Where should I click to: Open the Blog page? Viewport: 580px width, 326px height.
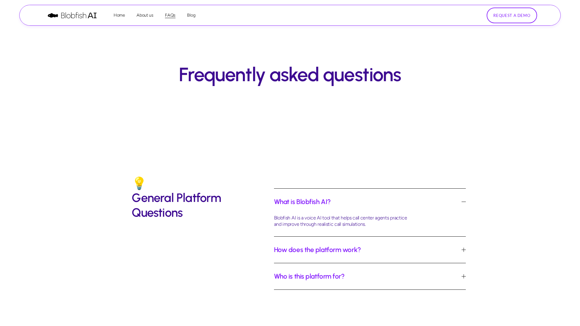pyautogui.click(x=191, y=15)
